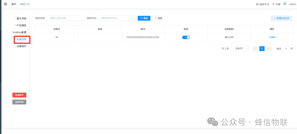The width and height of the screenshot is (297, 134).
Task: Click the 状态 column header
Action: 186,29
